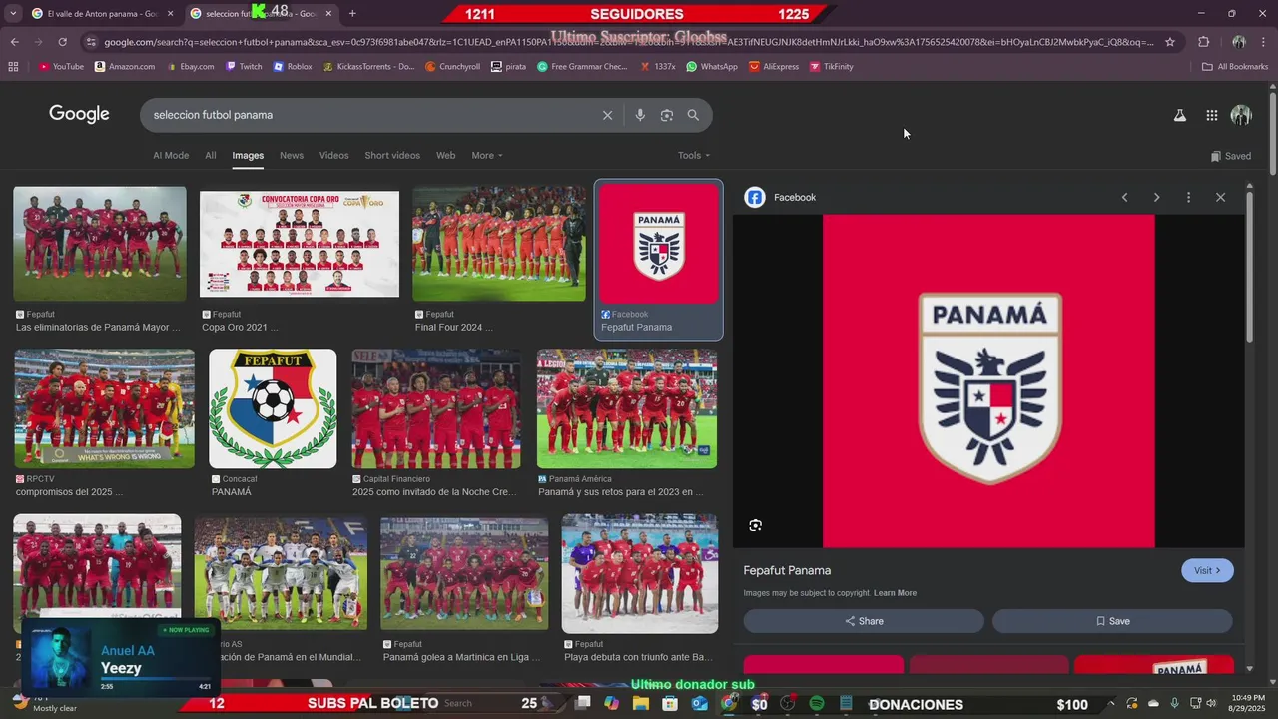Image resolution: width=1278 pixels, height=719 pixels.
Task: Save the Fepafut Panama image
Action: [x=1112, y=621]
